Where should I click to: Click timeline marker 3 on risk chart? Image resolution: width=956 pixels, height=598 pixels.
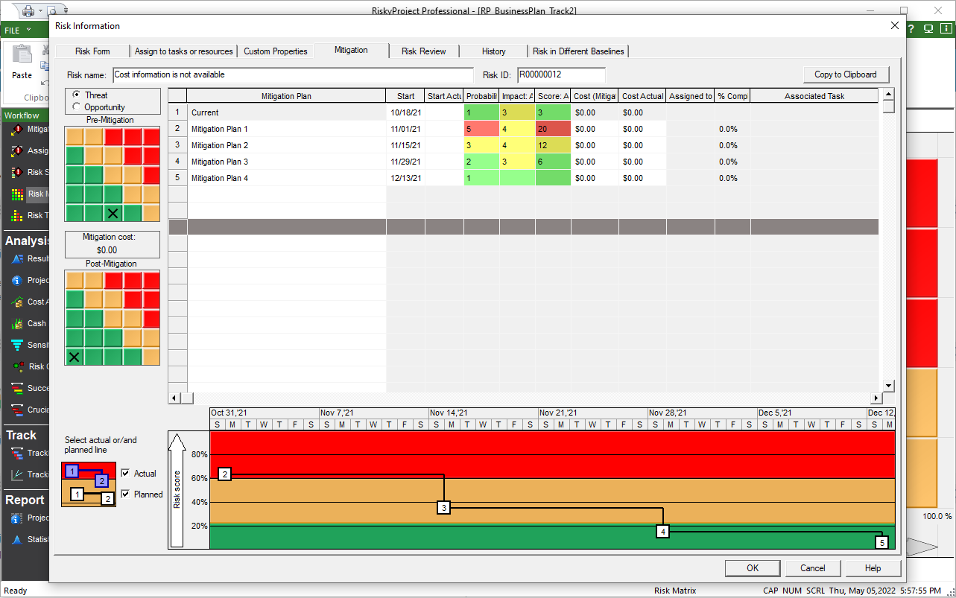[x=444, y=508]
